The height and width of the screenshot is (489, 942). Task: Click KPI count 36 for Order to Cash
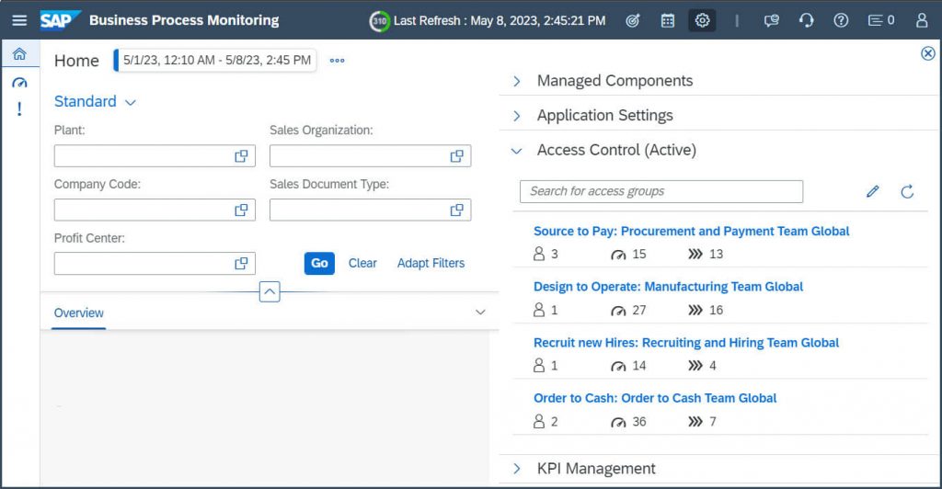(628, 422)
